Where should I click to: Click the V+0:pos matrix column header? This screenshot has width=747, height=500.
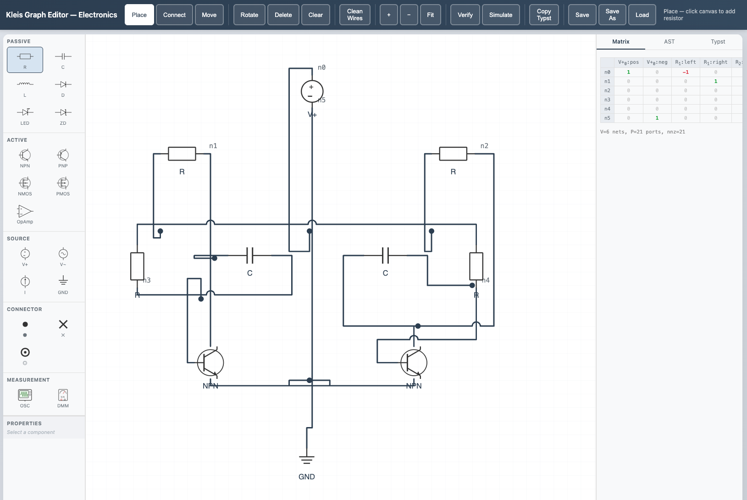pos(628,62)
